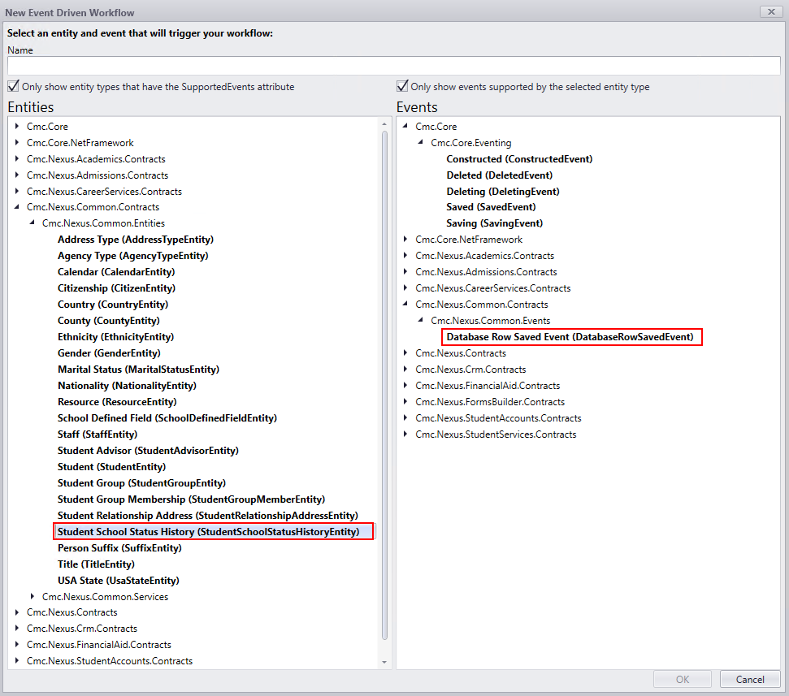Expand the Cmc.Nexus.Crm.Contracts entities node

pos(16,629)
